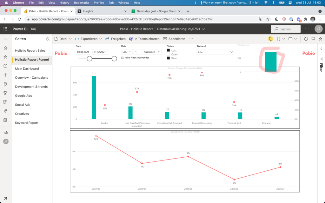Click the end date field 31.12.2021

point(100,52)
